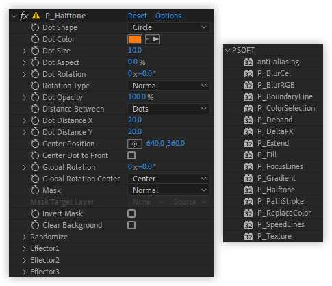Toggle the Center Position stopwatch
This screenshot has width=332, height=286.
point(35,144)
